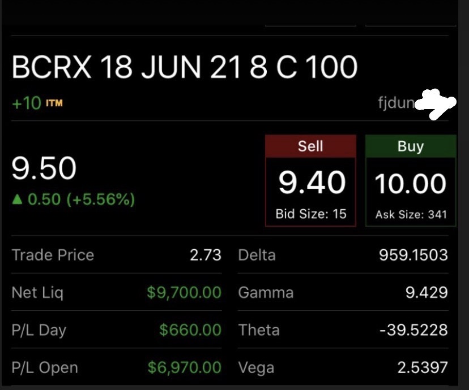This screenshot has width=469, height=390.
Task: Click the red Sell header button
Action: coord(310,146)
